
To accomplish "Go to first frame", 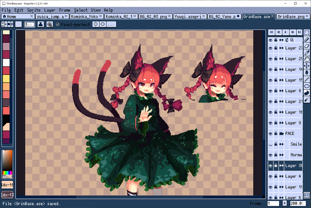I will coord(271,32).
